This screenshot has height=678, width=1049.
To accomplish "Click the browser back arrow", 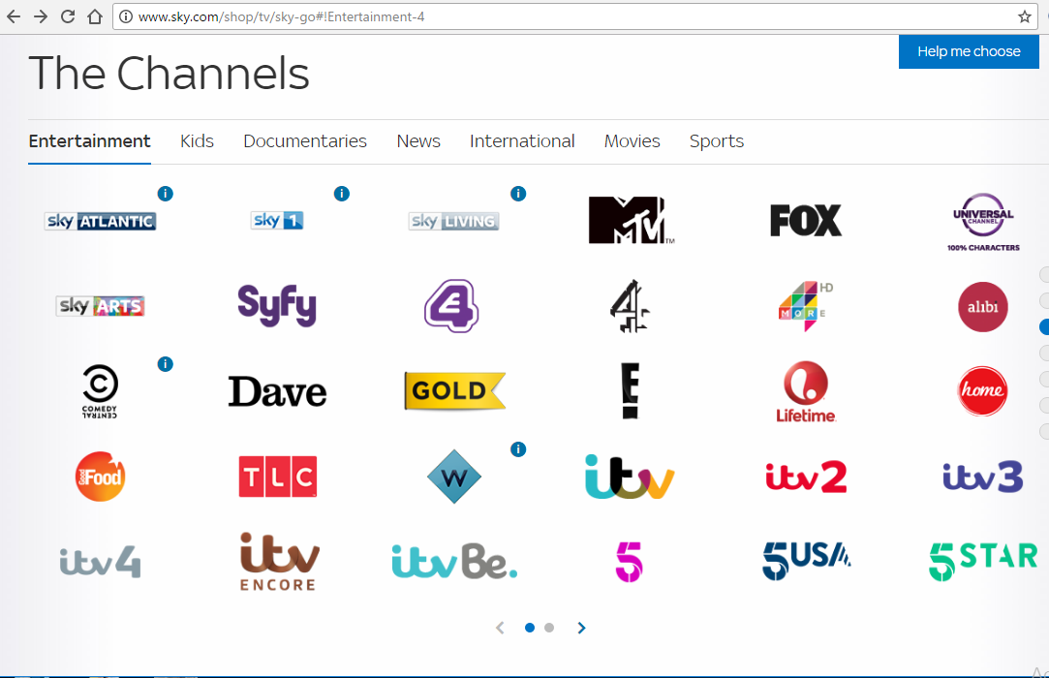I will pos(14,16).
